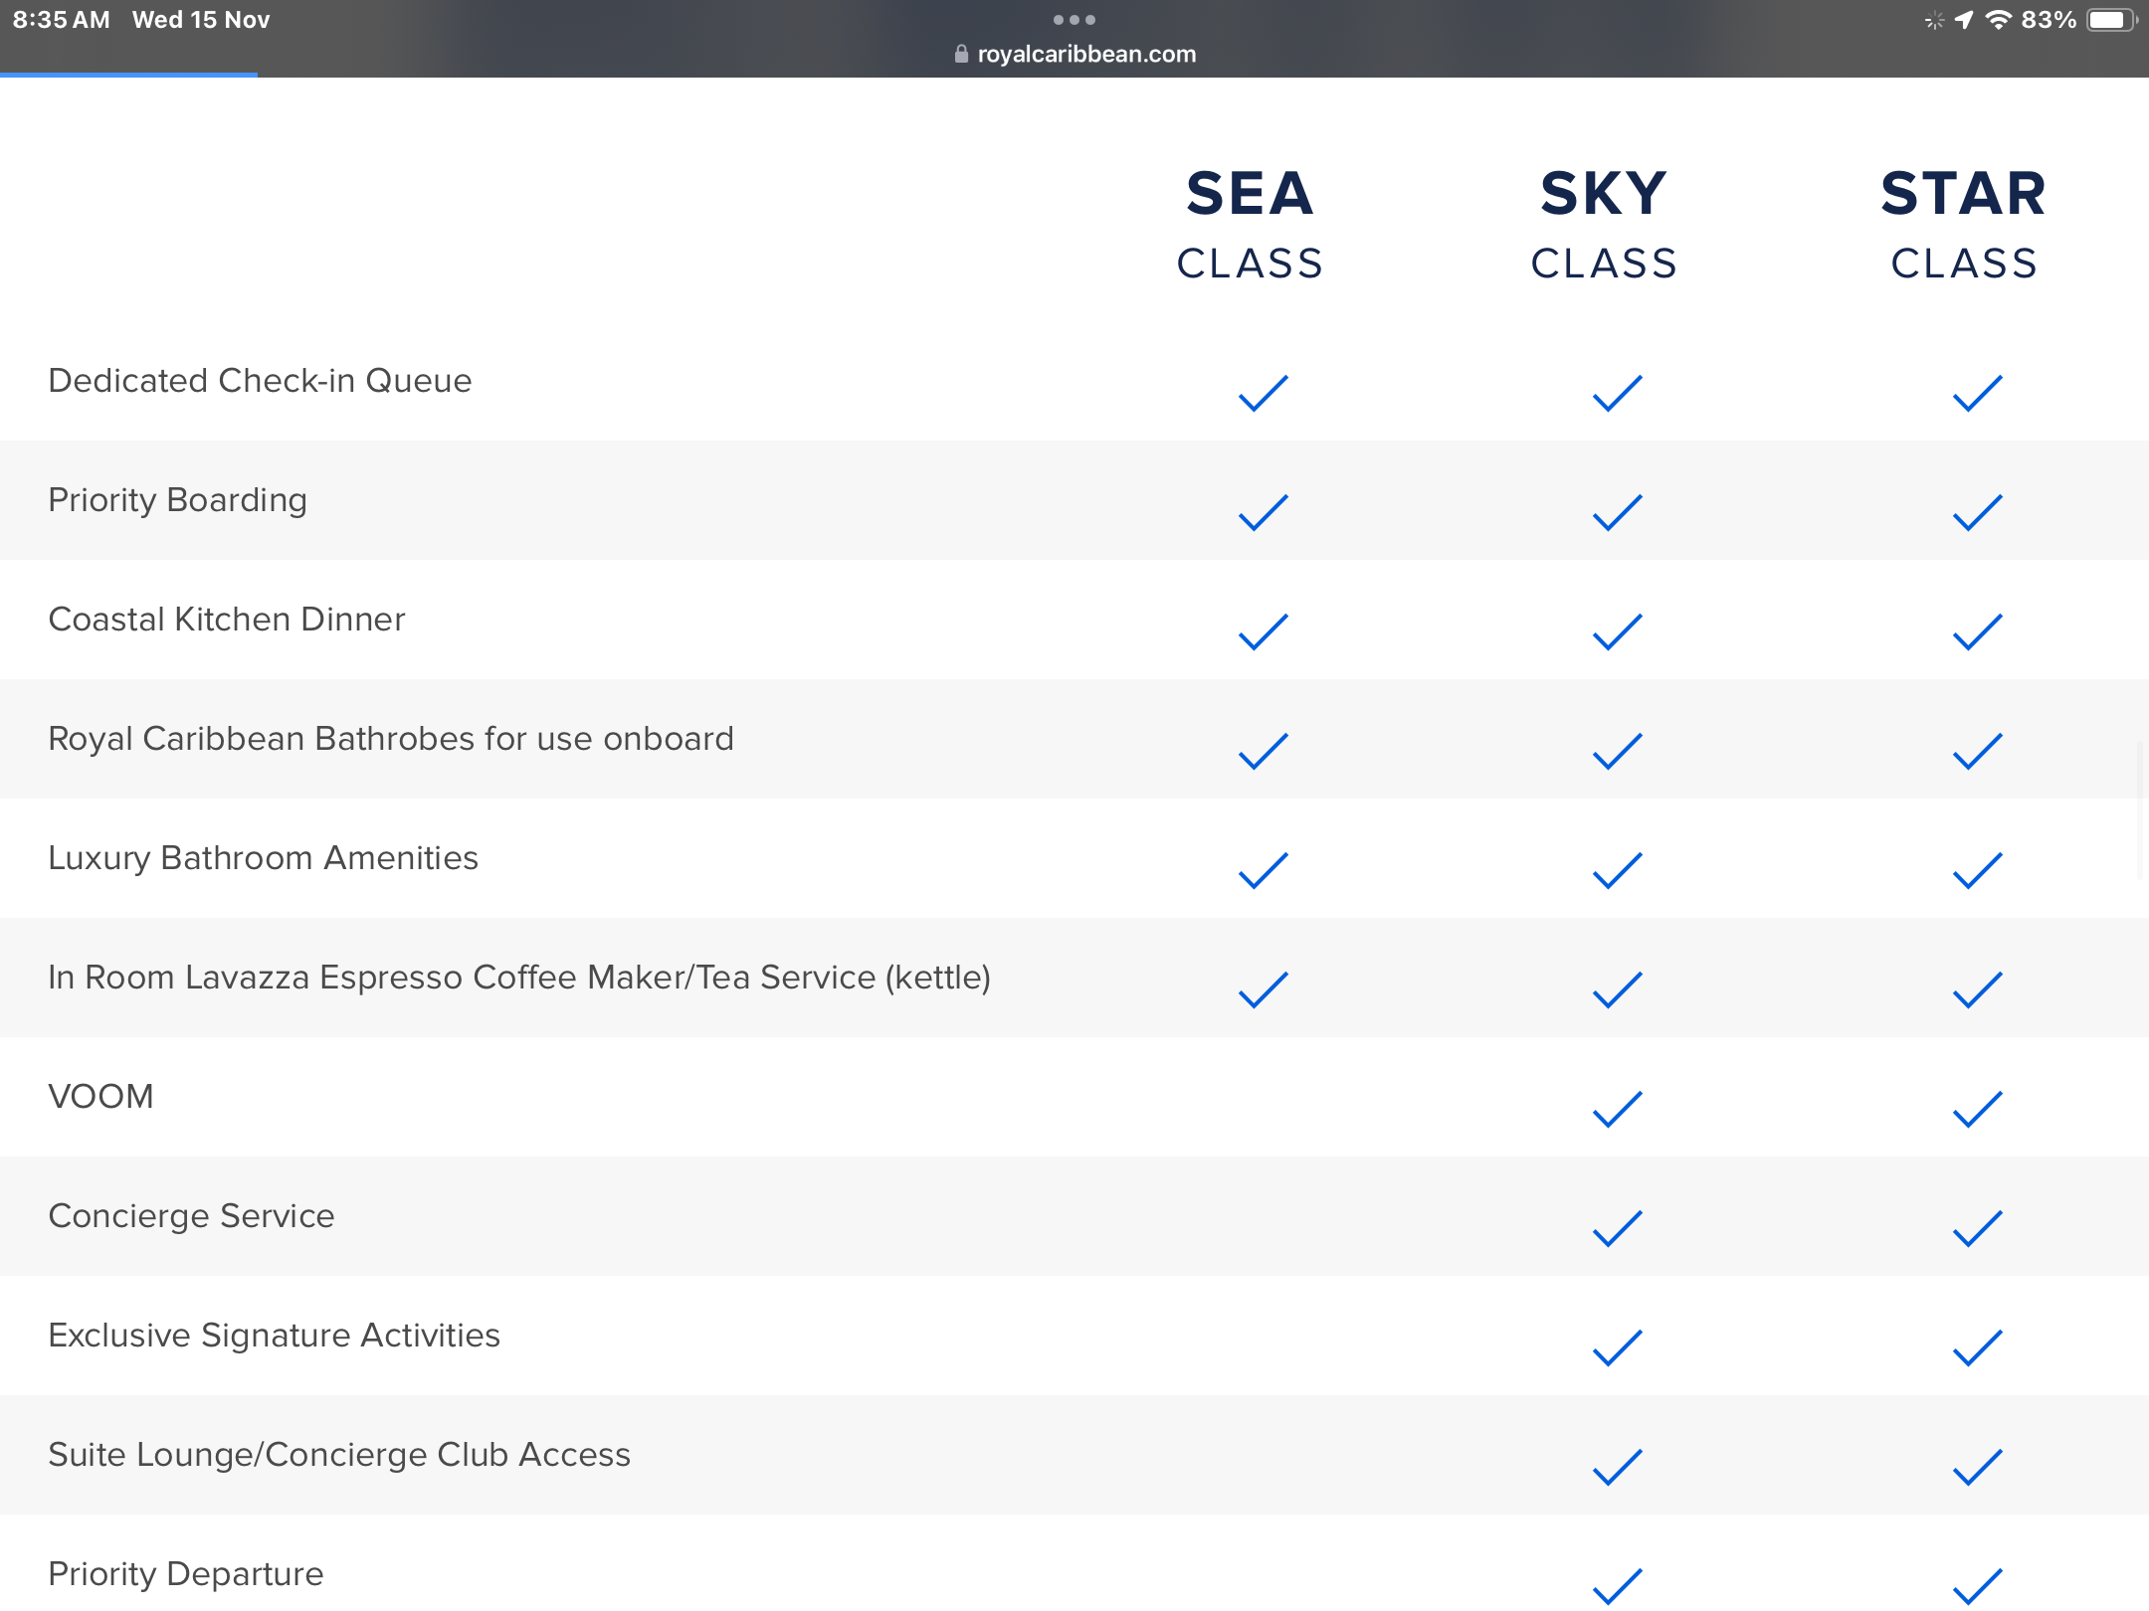
Task: Click the Coastal Kitchen Dinner row label
Action: (x=227, y=620)
